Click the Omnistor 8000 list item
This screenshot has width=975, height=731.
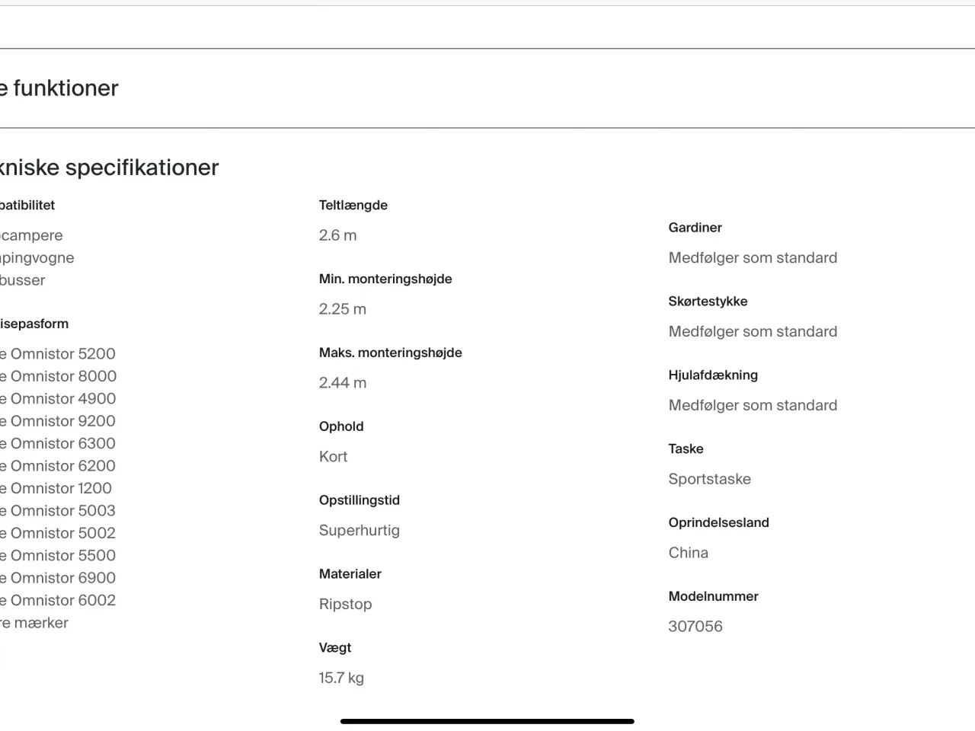(x=58, y=376)
